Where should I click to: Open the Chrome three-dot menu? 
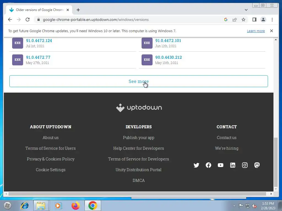[272, 20]
